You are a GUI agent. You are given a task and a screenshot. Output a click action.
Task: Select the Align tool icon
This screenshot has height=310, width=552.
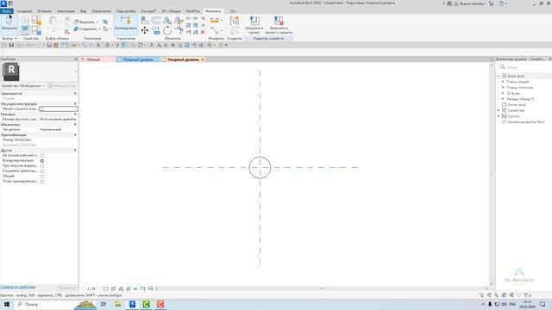pyautogui.click(x=145, y=21)
